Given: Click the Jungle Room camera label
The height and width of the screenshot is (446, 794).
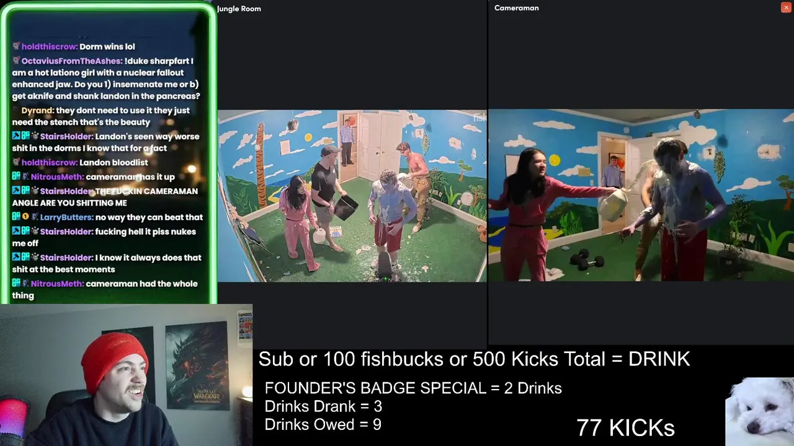Looking at the screenshot, I should [x=239, y=9].
